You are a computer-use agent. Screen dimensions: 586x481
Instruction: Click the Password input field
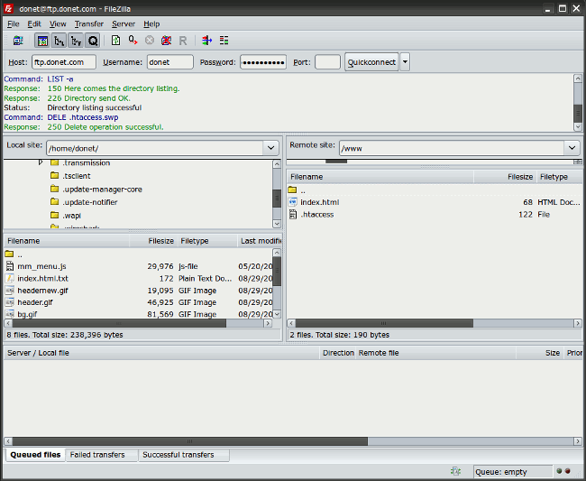pos(263,62)
